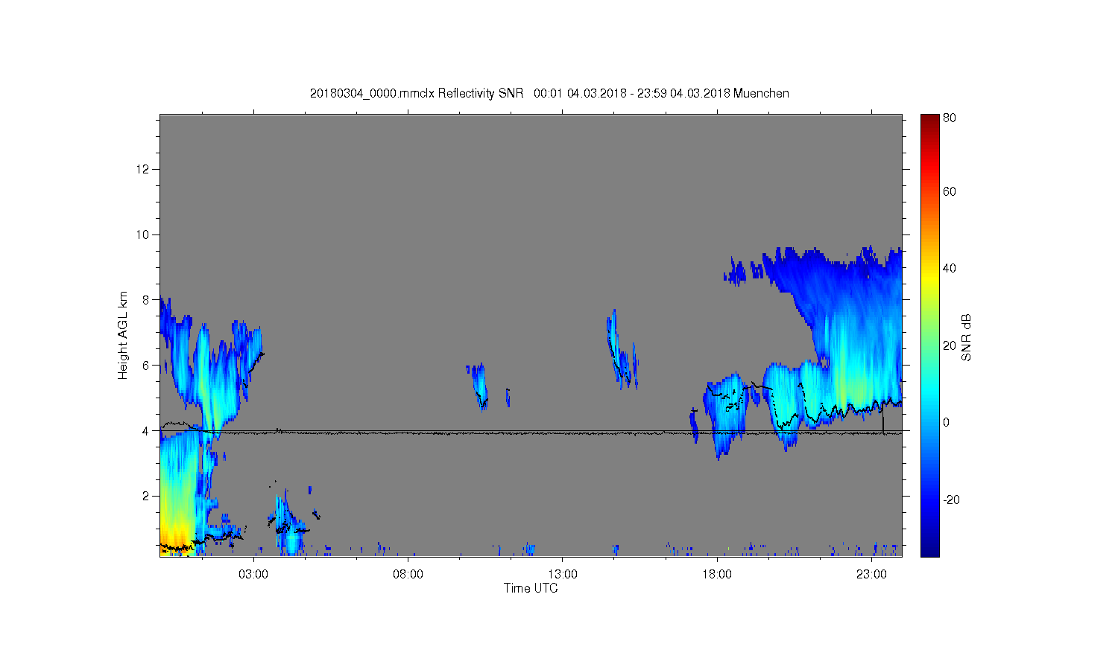
Task: Click the 23:00 time tick label
Action: tap(871, 575)
